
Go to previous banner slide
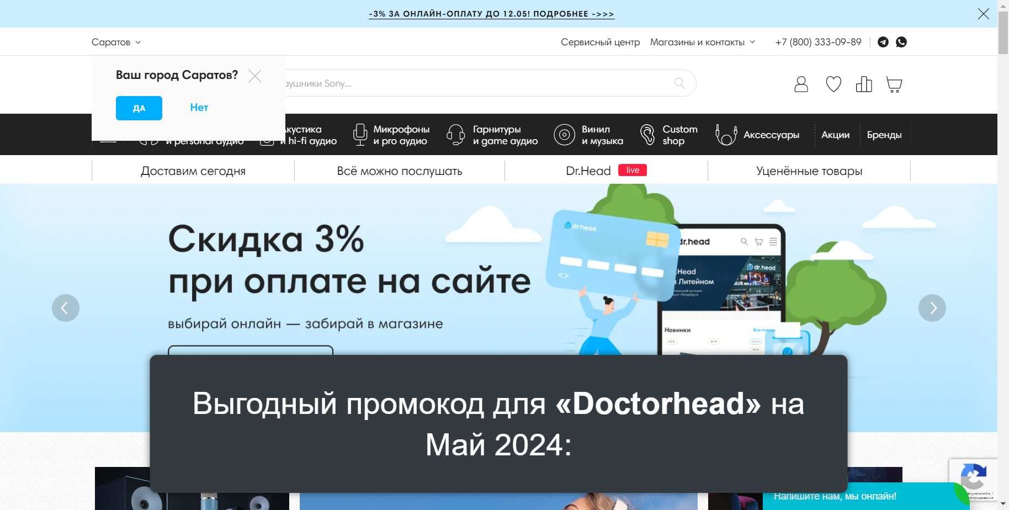(x=66, y=308)
